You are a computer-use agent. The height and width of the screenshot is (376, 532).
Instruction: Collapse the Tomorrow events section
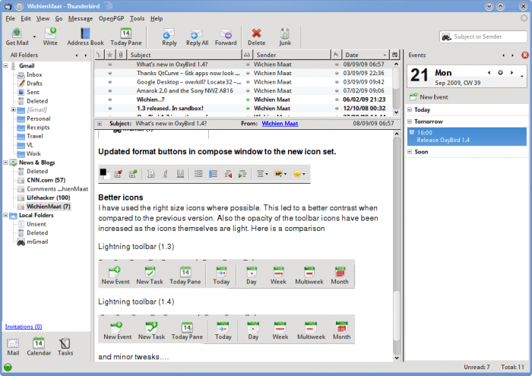[410, 122]
